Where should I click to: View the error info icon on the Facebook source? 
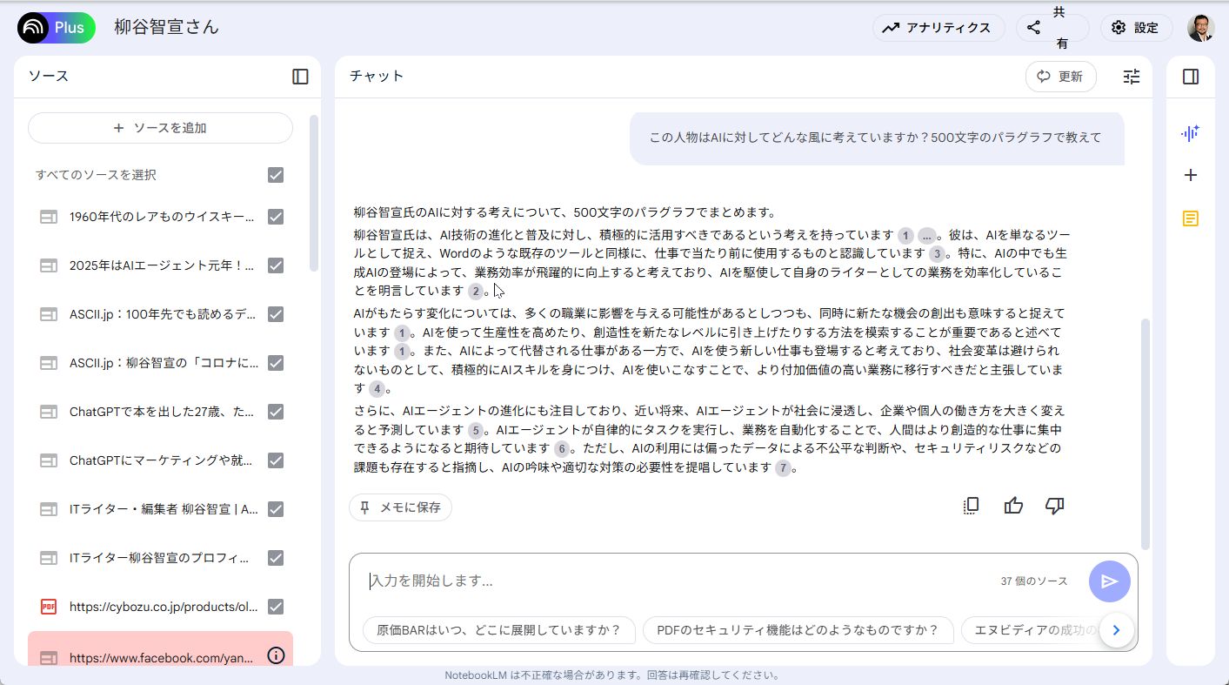point(276,657)
